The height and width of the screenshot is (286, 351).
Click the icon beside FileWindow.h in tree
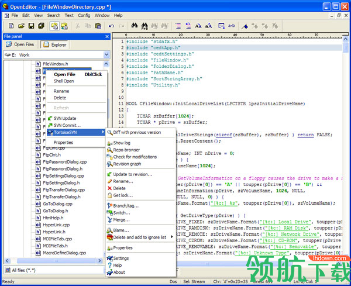[38, 64]
